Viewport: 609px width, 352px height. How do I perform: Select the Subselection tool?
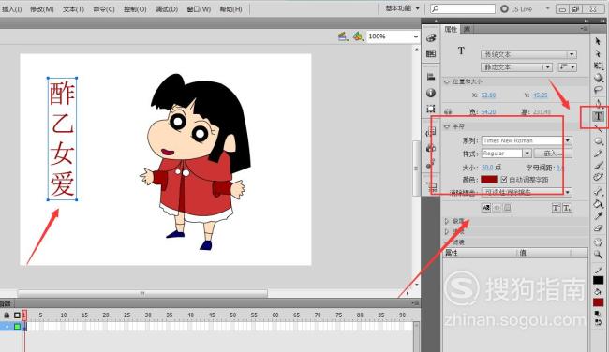point(598,53)
